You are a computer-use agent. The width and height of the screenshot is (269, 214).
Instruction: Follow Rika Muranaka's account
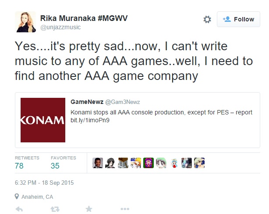point(238,19)
